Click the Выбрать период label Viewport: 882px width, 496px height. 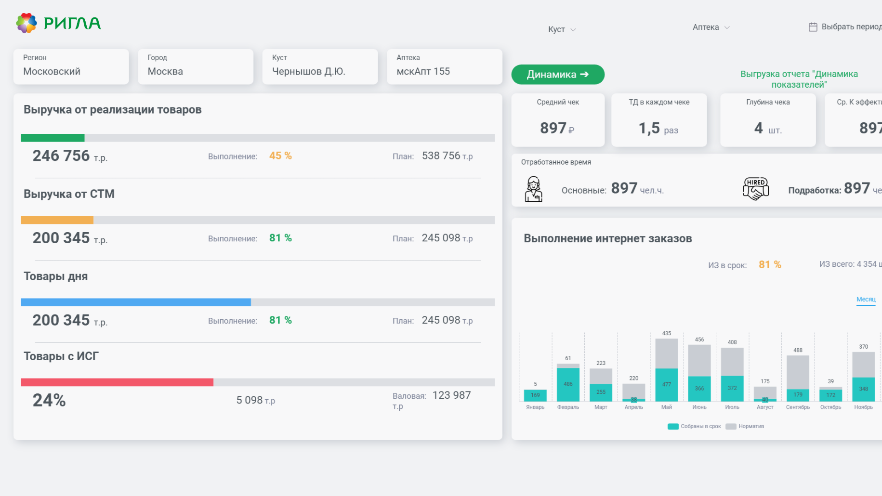852,26
